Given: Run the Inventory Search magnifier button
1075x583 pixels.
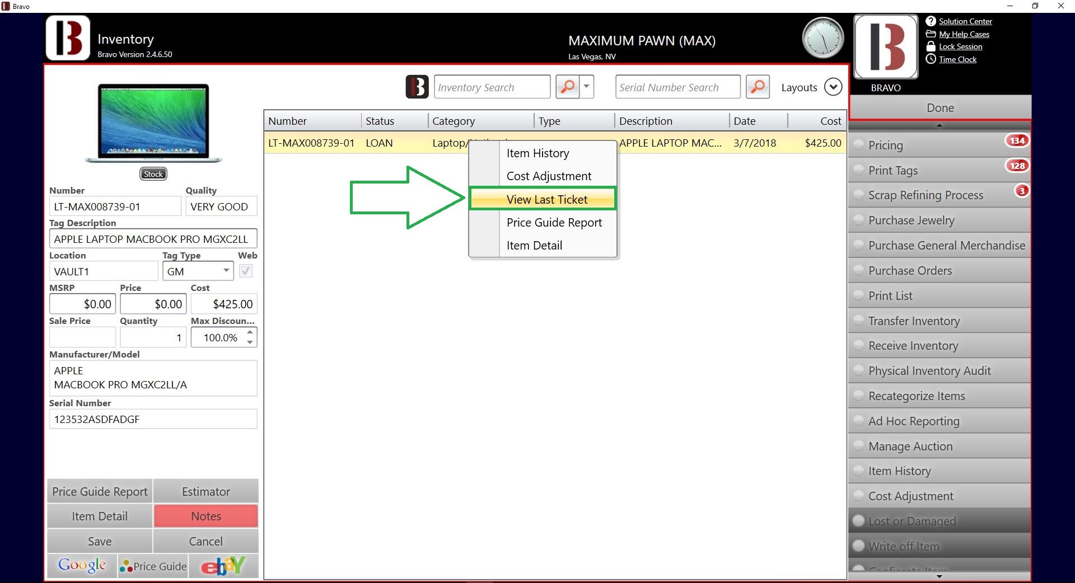Looking at the screenshot, I should 568,87.
